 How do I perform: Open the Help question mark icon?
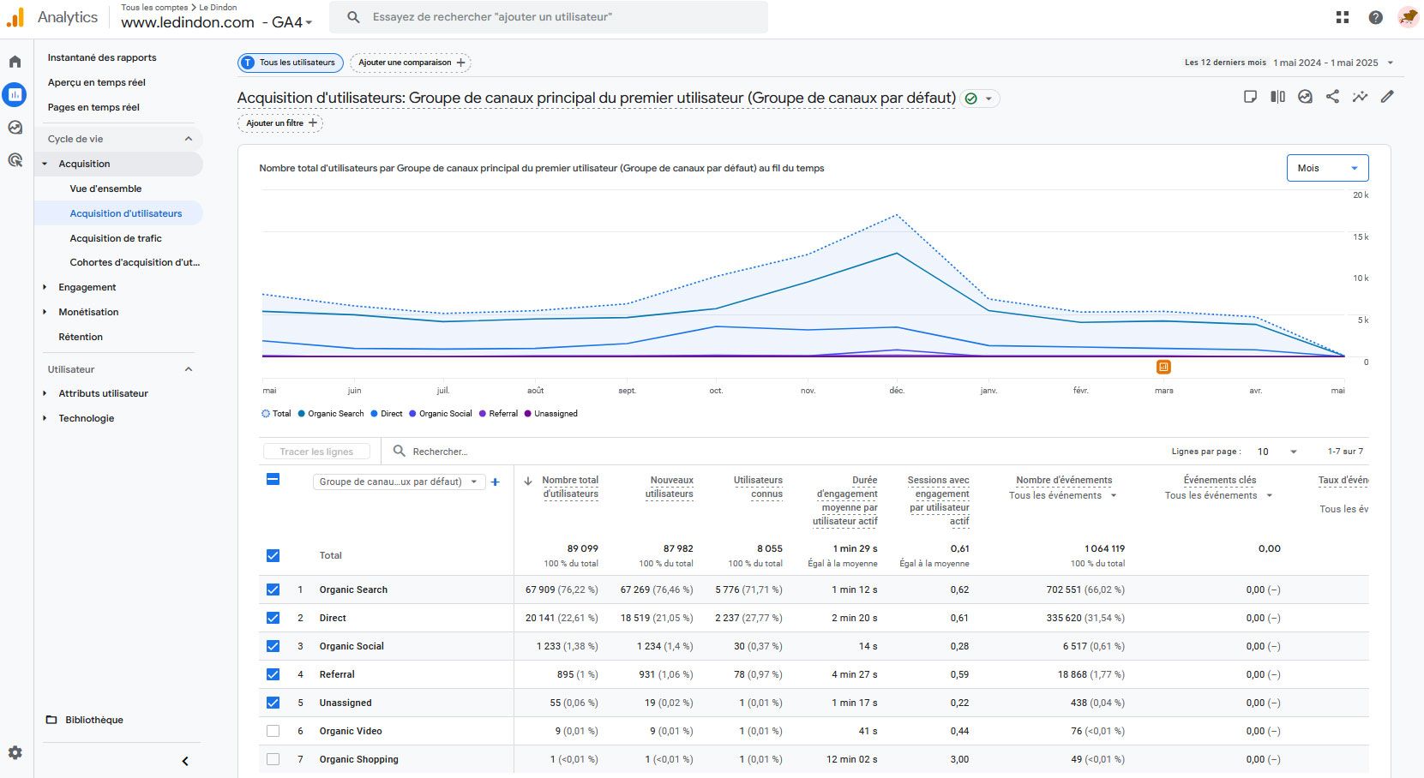point(1375,17)
